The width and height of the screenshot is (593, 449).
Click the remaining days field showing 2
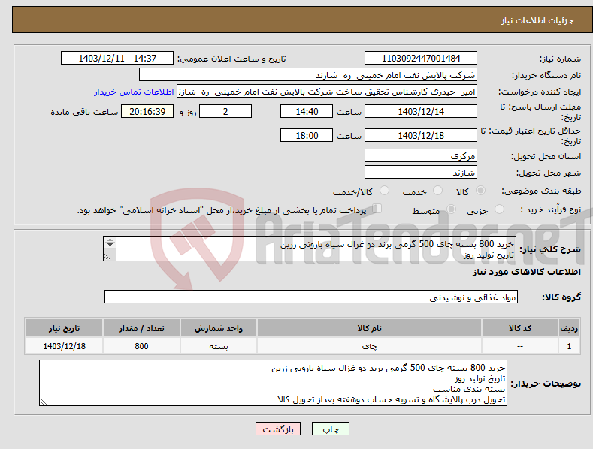point(225,111)
